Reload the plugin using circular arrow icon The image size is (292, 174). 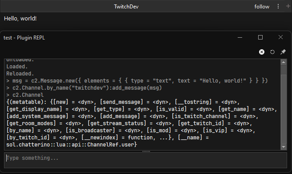tap(272, 52)
